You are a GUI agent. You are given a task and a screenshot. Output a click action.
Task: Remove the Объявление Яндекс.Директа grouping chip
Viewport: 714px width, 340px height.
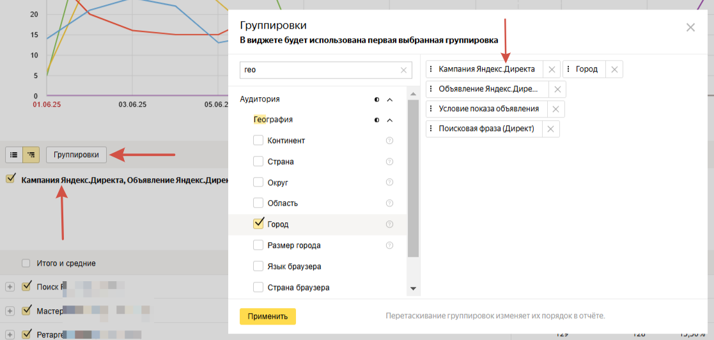557,89
